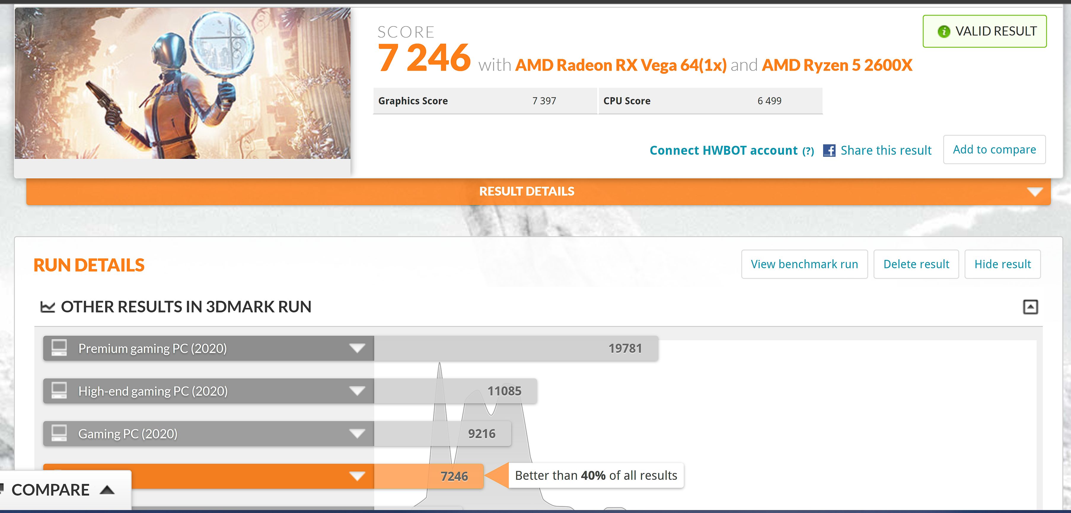Click the HWBOT help question mark
The width and height of the screenshot is (1071, 513).
click(808, 151)
